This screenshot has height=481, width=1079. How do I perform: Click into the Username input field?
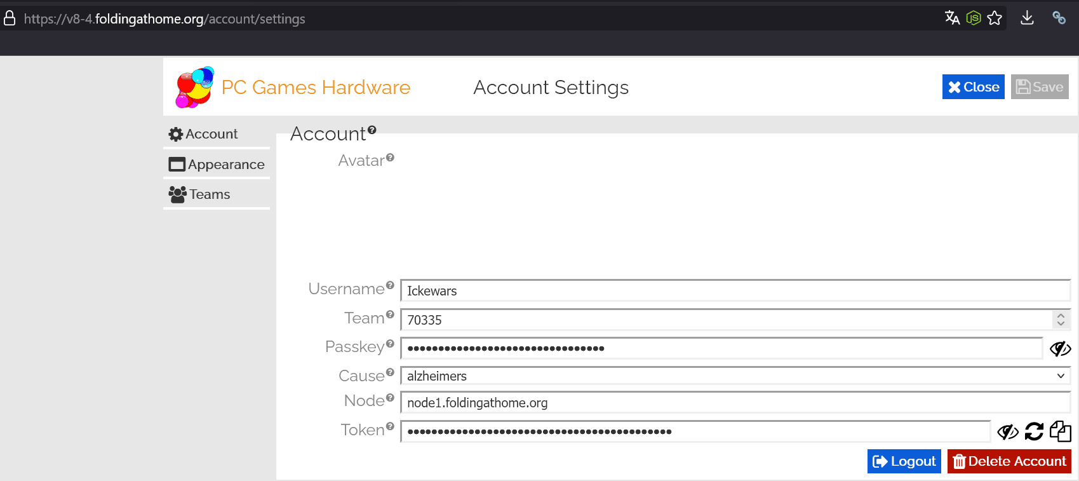click(x=735, y=291)
